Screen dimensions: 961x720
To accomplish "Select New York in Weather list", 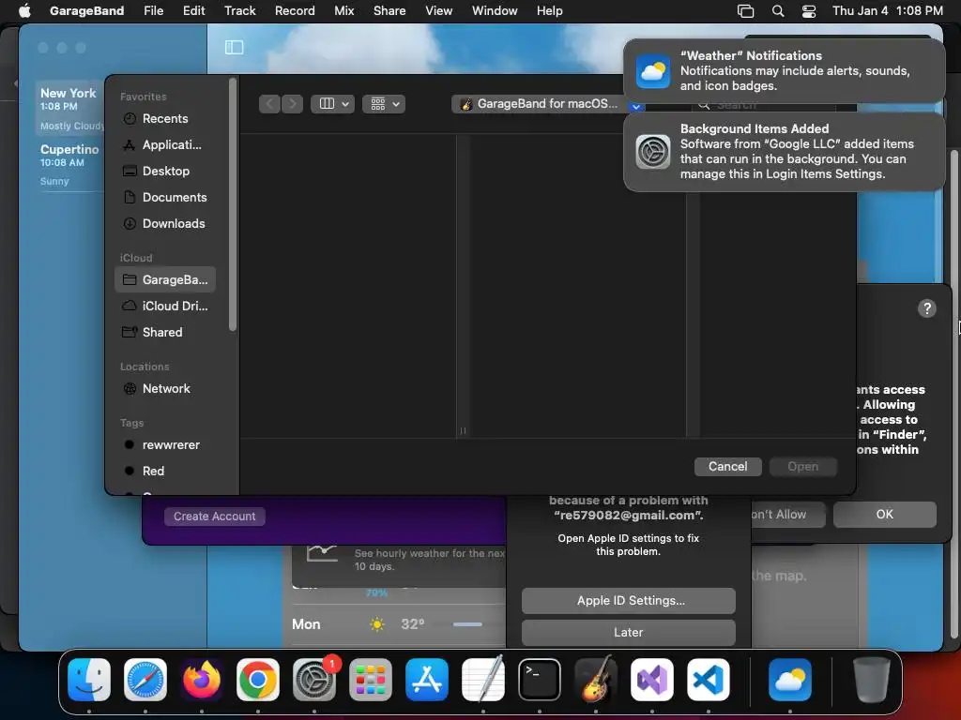I will coord(69,109).
